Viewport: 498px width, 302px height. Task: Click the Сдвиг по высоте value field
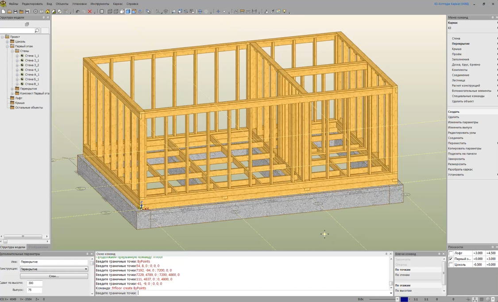[35, 283]
